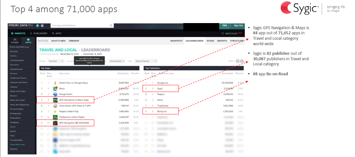Click Яндекс publisher name
The width and height of the screenshot is (356, 157).
(x=161, y=94)
